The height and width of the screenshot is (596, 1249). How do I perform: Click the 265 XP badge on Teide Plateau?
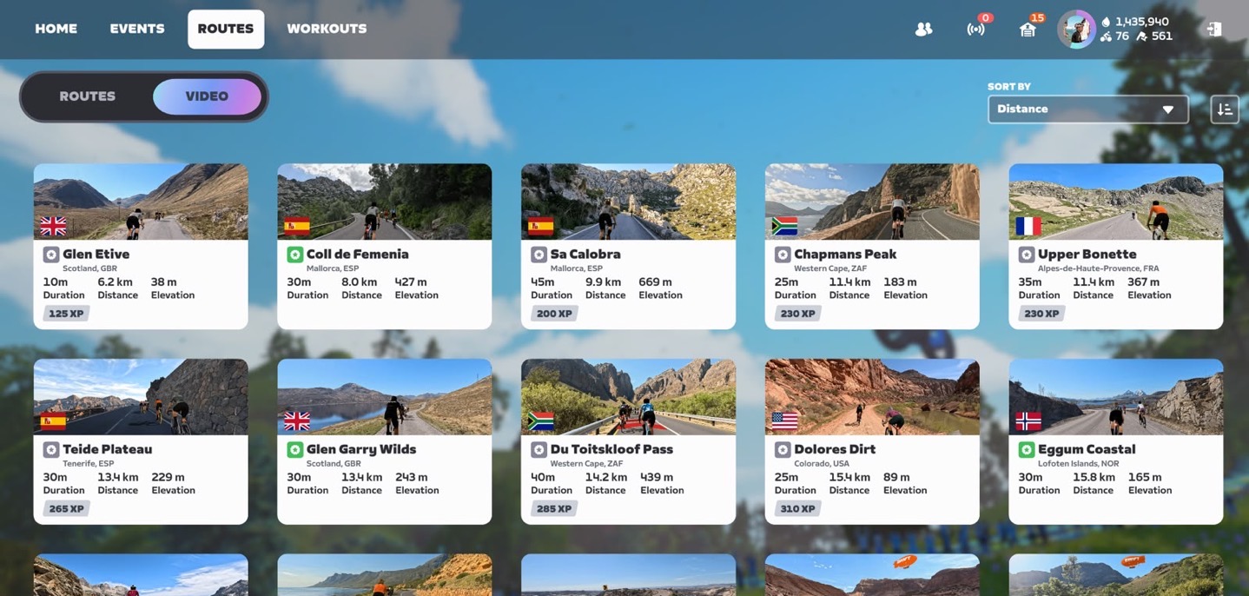click(x=66, y=509)
